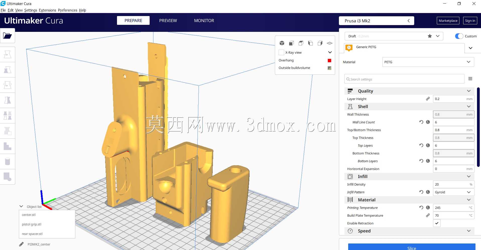Click formula icon beside Wall Line Count
Viewport: 481px width, 250px height.
coord(428,122)
